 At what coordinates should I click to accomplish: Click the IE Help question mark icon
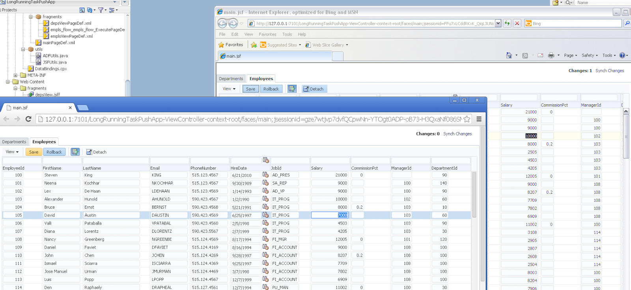click(x=622, y=55)
